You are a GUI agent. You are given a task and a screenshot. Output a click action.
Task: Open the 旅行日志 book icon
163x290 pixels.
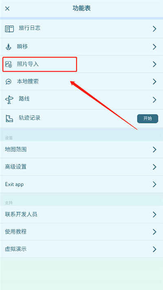pyautogui.click(x=9, y=29)
